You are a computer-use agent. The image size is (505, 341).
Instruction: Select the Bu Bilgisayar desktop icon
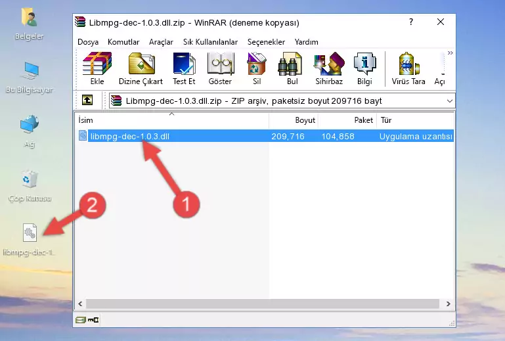coord(30,78)
